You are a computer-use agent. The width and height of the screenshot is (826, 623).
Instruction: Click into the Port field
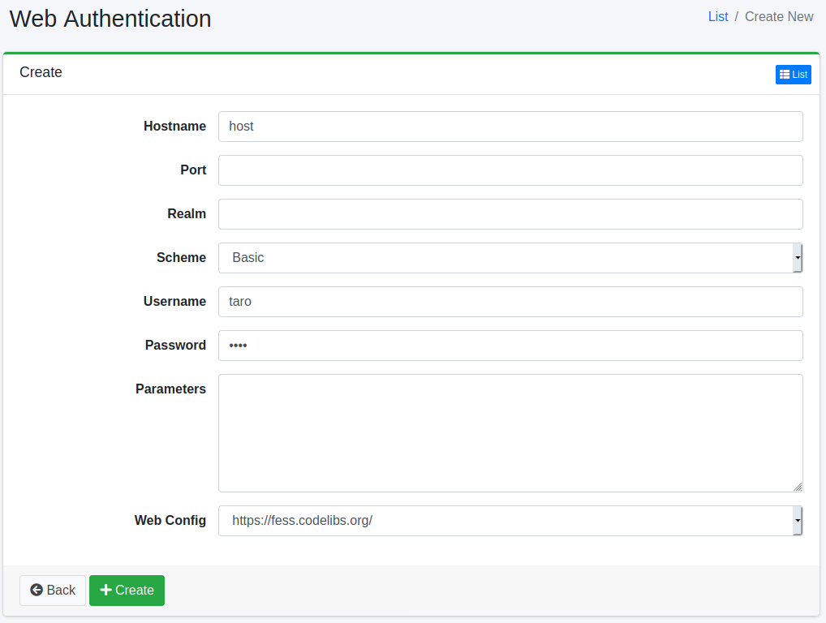pos(510,170)
